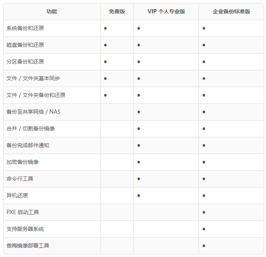This screenshot has height=257, width=266.
Task: Click VIP 个人专业版 dot for 合并 / 切割备份镜像
Action: [x=139, y=129]
